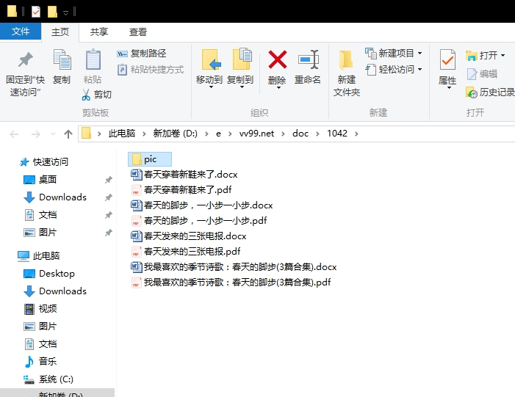This screenshot has height=397, width=515.
Task: Click the Pin to Quick access icon
Action: (x=25, y=59)
